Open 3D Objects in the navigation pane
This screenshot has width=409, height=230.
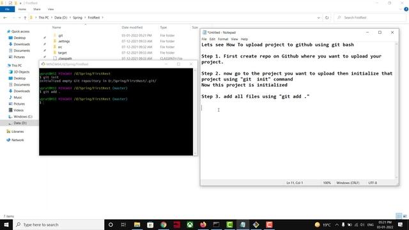(21, 72)
